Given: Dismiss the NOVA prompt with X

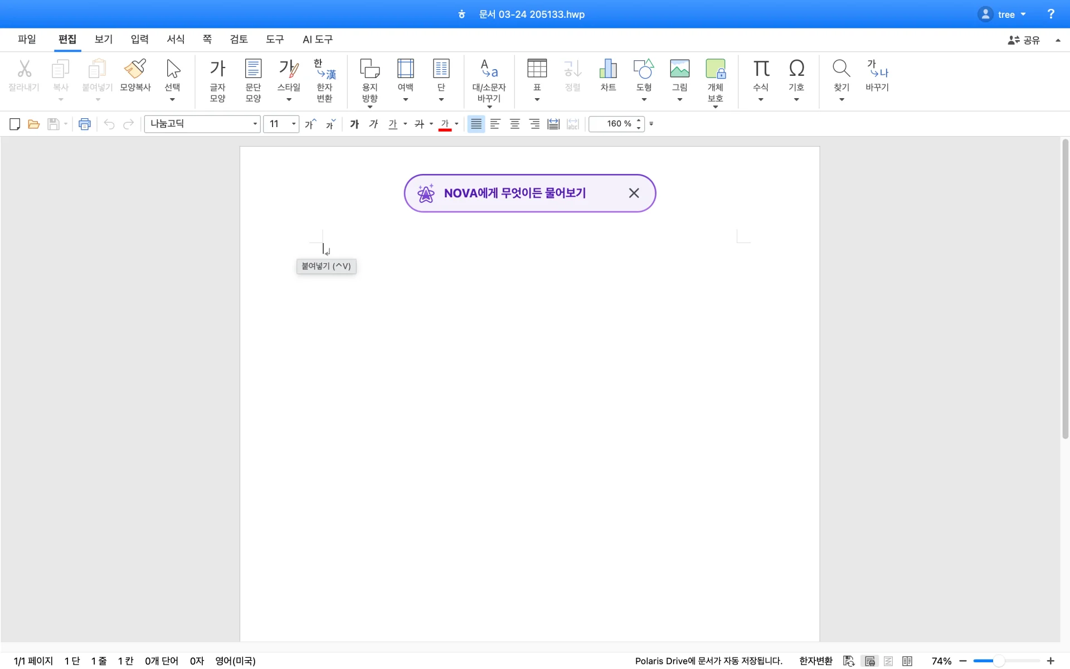Looking at the screenshot, I should tap(634, 193).
